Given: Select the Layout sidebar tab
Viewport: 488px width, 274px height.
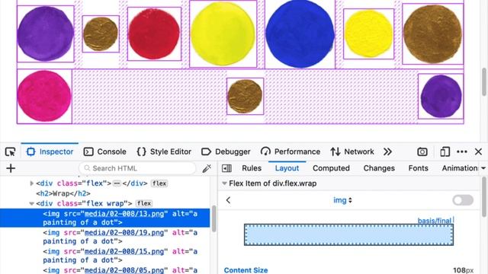Looking at the screenshot, I should [287, 168].
